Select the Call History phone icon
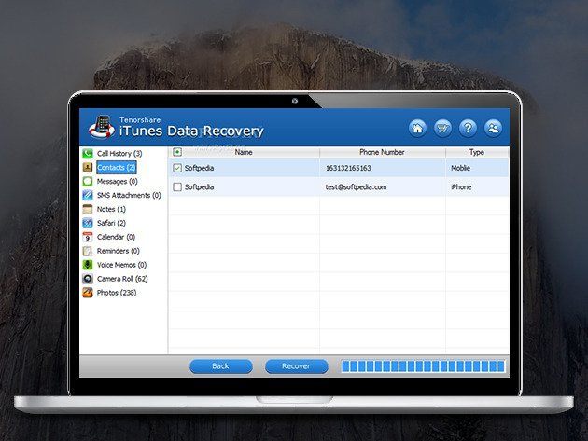This screenshot has height=441, width=588. [x=88, y=153]
